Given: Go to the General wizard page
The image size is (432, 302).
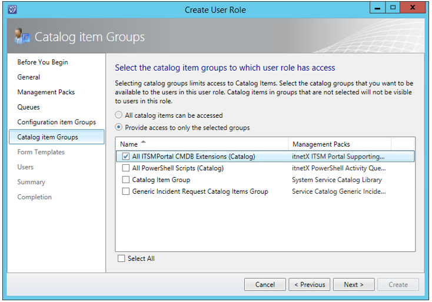Looking at the screenshot, I should [29, 77].
